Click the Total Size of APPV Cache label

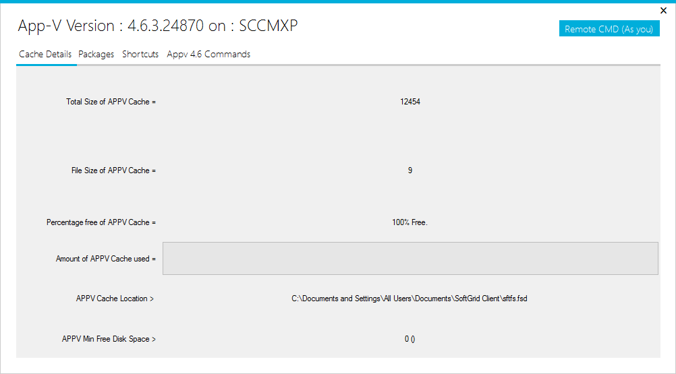[111, 102]
